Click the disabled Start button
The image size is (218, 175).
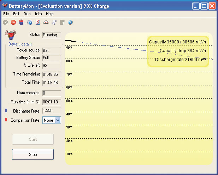[x=33, y=139]
